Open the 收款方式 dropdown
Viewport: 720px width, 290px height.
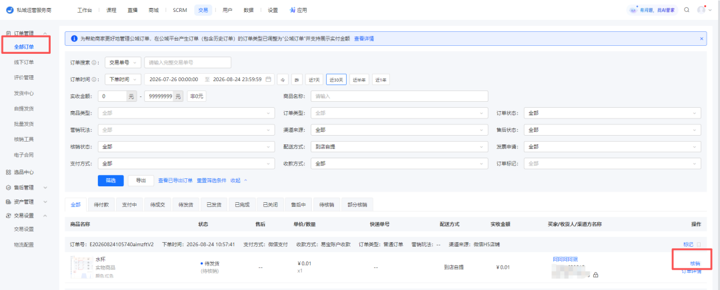pyautogui.click(x=399, y=163)
